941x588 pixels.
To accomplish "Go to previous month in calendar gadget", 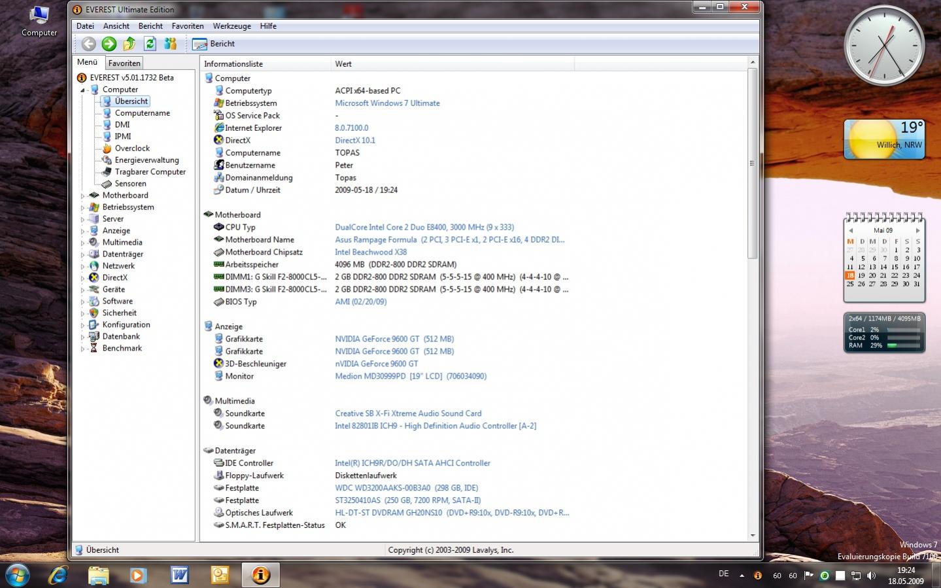I will point(850,231).
